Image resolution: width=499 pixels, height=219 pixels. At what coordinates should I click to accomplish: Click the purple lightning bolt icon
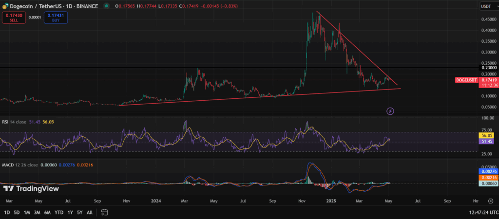[390, 111]
